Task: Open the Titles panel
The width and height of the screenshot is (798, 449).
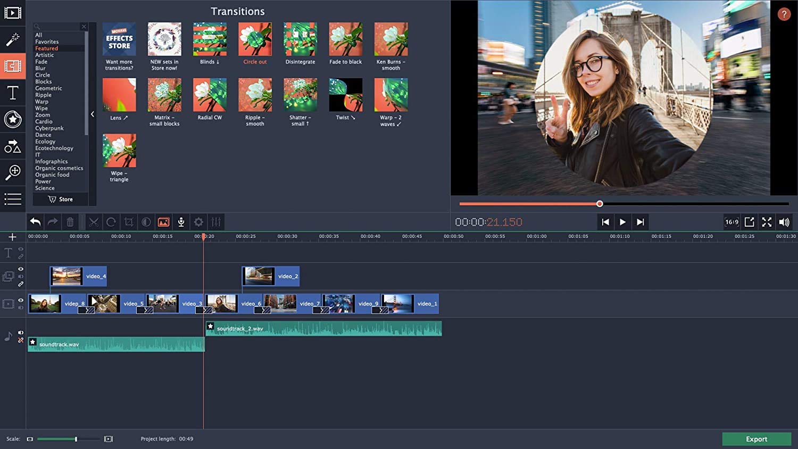Action: point(13,93)
